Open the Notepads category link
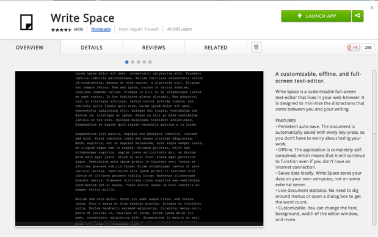 tap(101, 29)
